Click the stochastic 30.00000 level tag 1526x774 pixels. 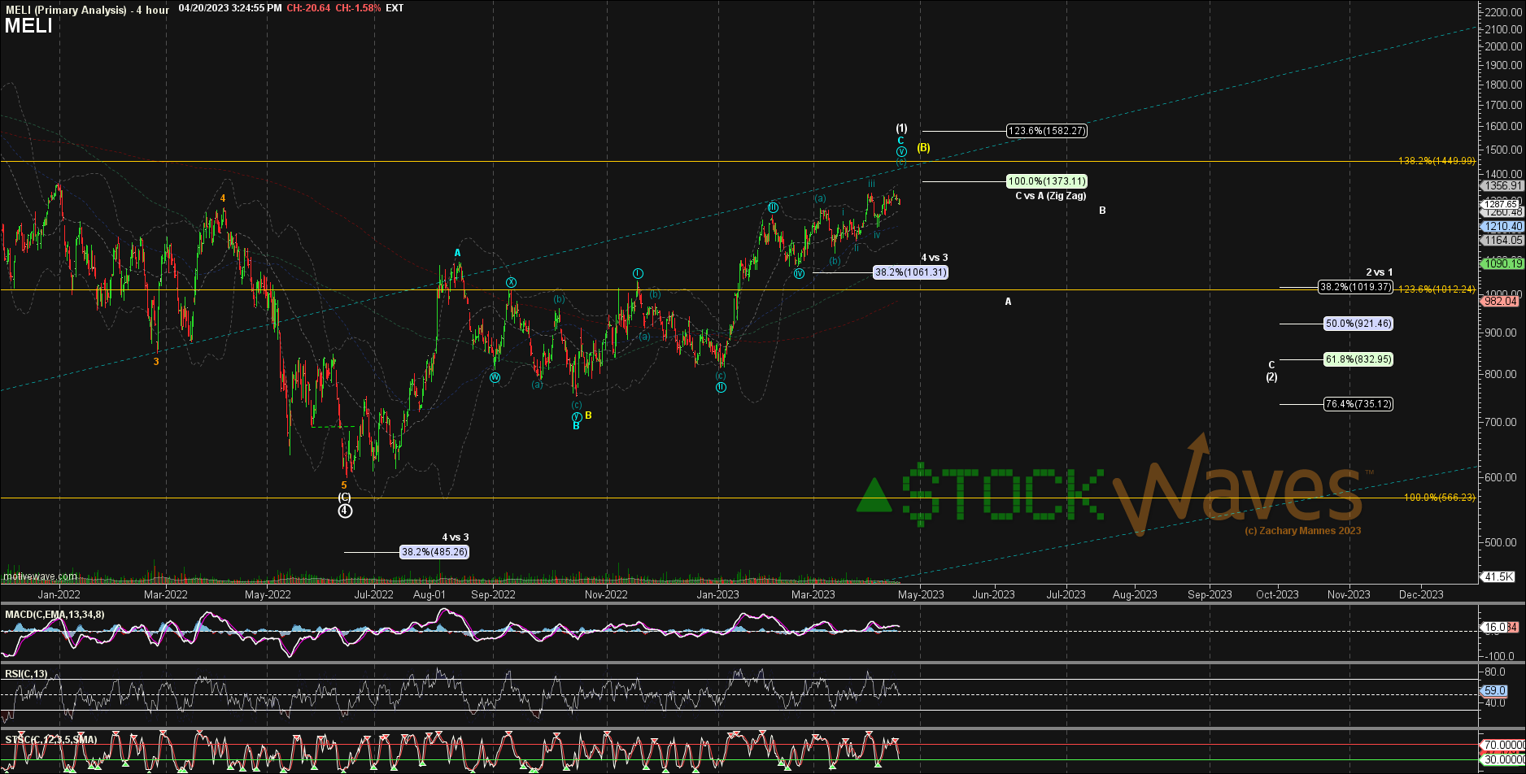[1502, 760]
